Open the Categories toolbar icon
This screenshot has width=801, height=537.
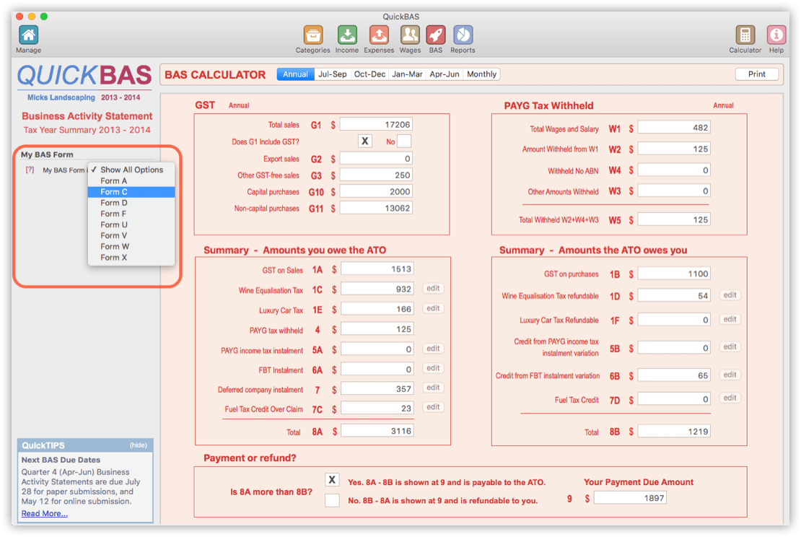[312, 35]
